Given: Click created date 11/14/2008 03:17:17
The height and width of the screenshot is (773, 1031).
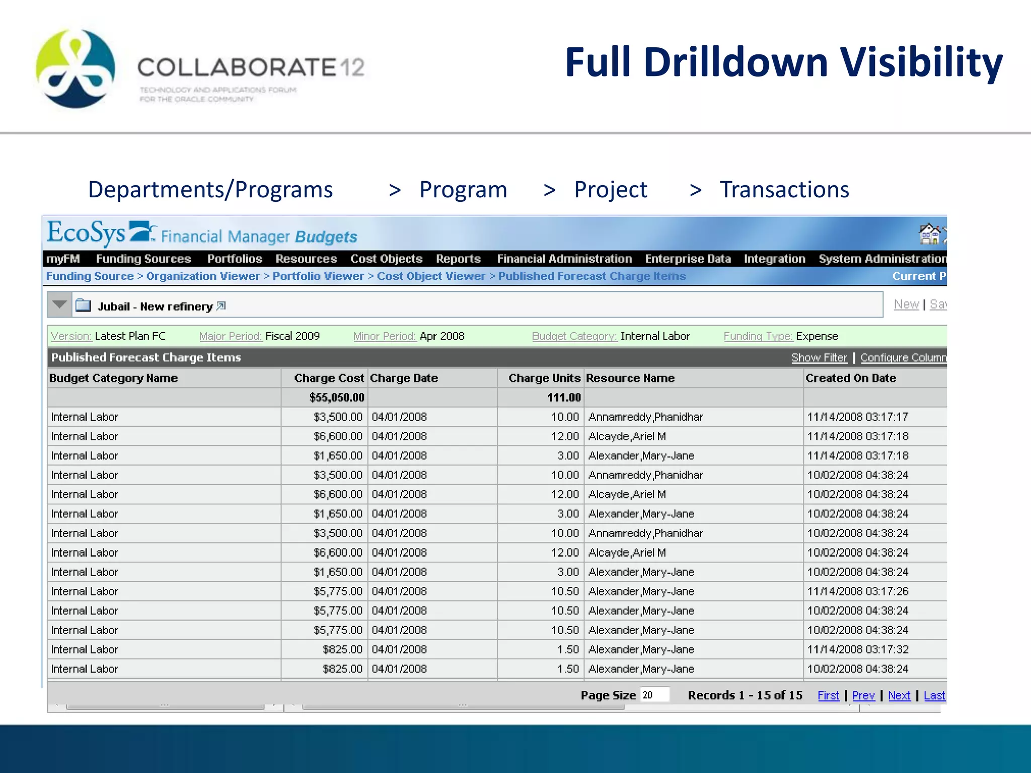Looking at the screenshot, I should [858, 417].
